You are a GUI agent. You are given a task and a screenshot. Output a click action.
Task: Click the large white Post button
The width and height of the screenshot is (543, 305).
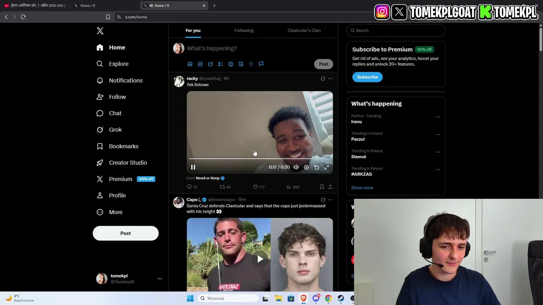click(126, 233)
